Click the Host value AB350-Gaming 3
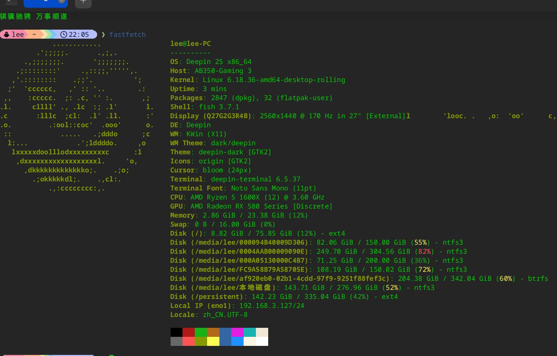 coord(223,71)
